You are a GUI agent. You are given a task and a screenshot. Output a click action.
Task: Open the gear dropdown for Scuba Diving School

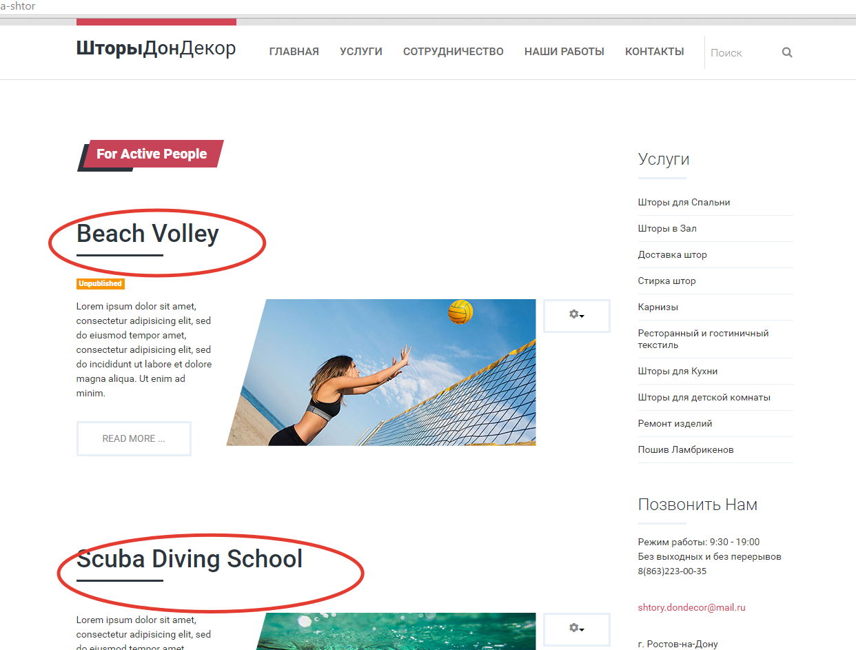coord(577,629)
